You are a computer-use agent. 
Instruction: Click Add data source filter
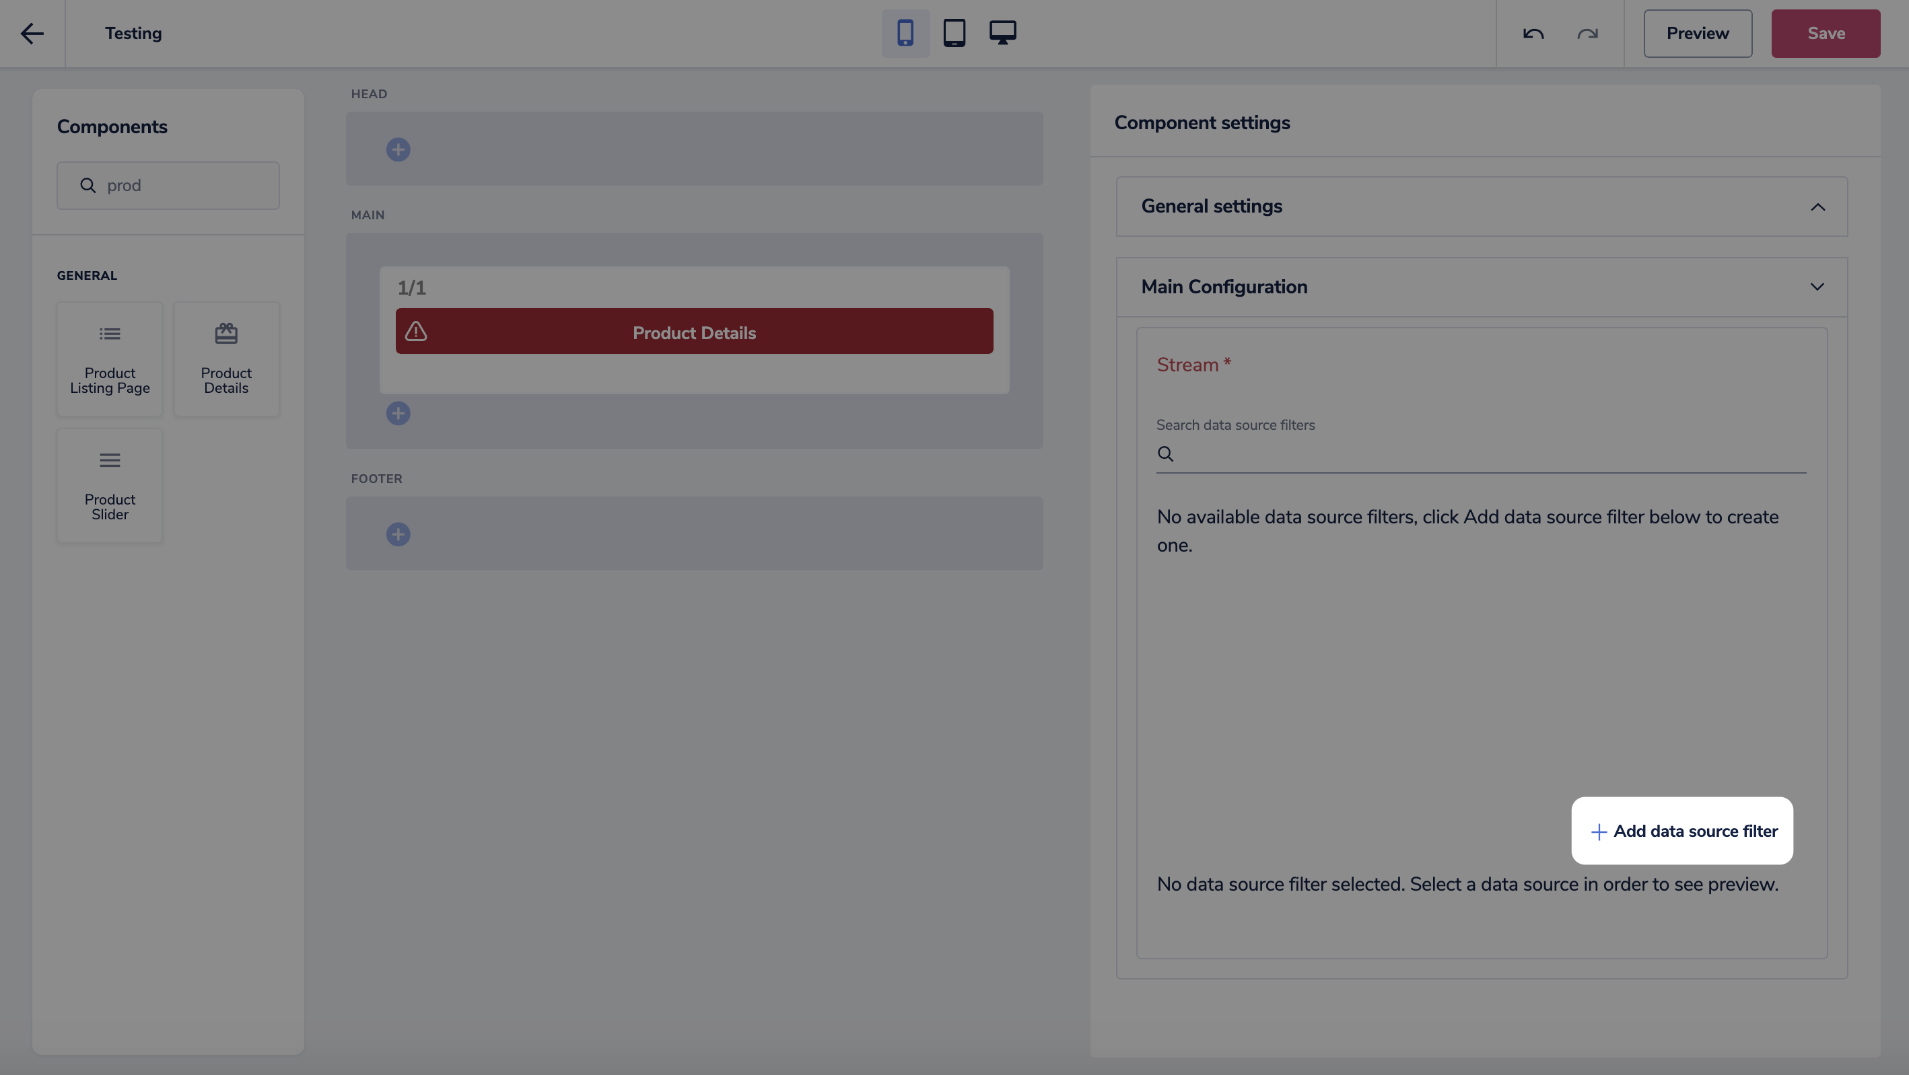coord(1682,831)
